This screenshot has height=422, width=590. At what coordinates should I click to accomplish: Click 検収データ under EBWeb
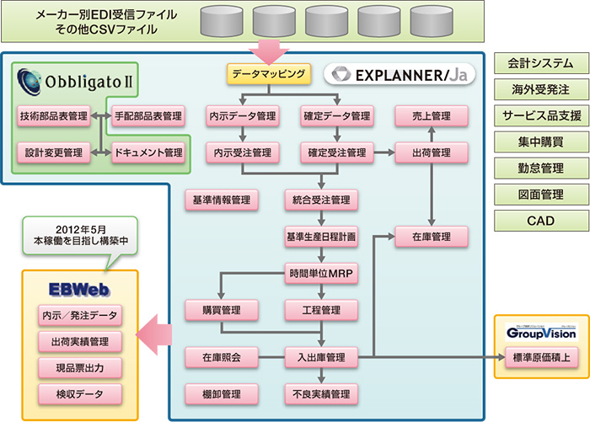tap(80, 393)
